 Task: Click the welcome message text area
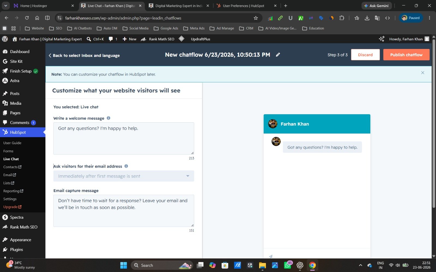124,138
